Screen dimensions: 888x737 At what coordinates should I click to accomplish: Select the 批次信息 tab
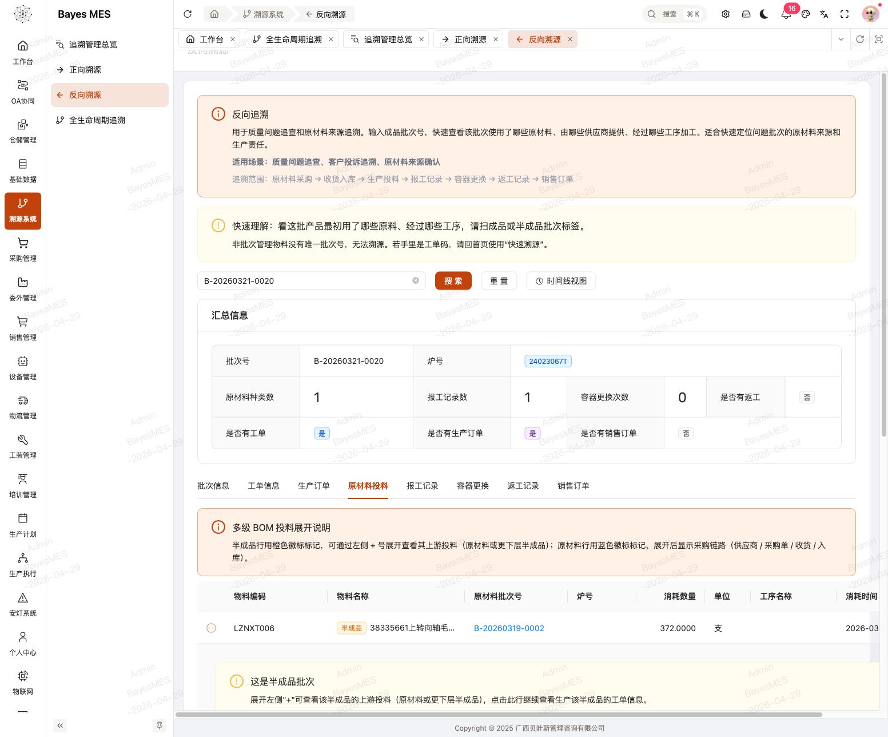coord(213,486)
